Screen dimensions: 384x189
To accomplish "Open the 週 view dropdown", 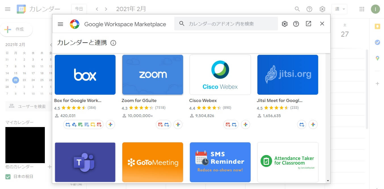I will (339, 9).
